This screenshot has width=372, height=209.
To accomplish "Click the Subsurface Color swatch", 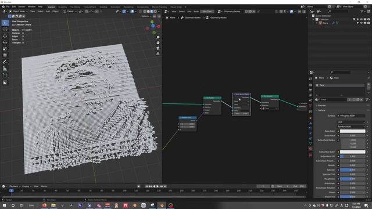I will point(353,152).
